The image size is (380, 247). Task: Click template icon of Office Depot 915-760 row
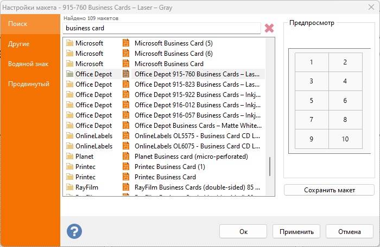point(126,74)
